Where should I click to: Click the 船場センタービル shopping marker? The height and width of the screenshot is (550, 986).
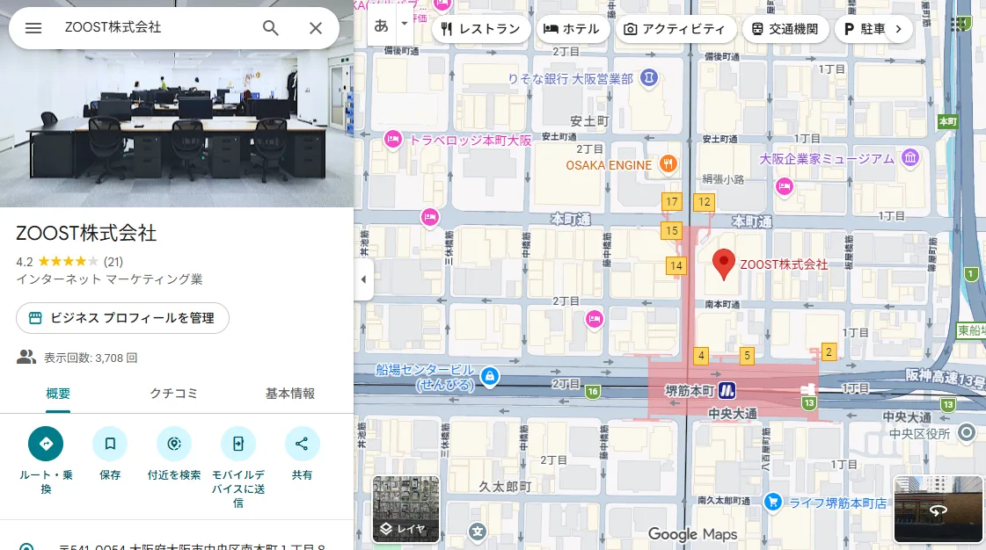[x=490, y=376]
